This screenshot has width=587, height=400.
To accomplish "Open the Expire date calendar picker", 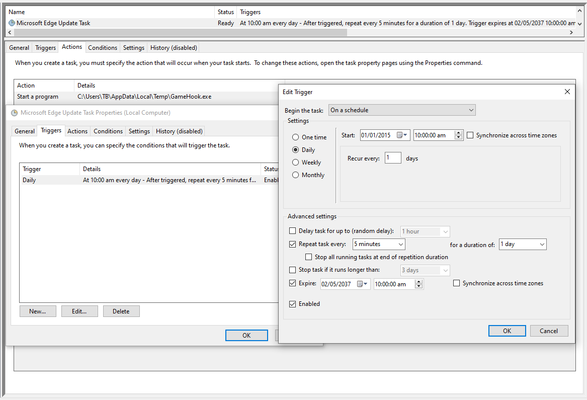I will (x=362, y=283).
